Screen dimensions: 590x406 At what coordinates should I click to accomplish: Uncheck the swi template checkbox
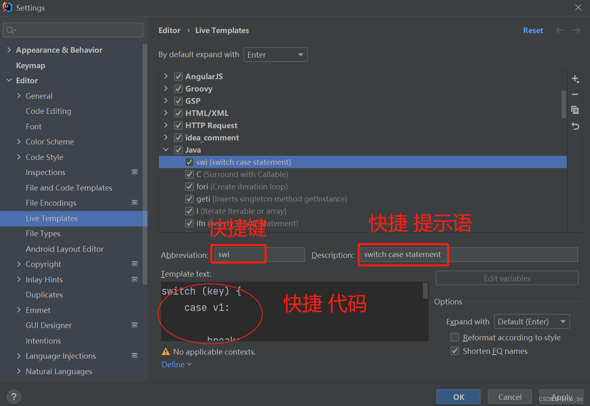coord(189,162)
